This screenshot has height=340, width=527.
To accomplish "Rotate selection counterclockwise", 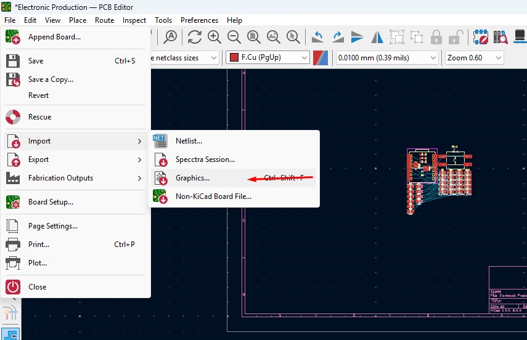I will (317, 36).
